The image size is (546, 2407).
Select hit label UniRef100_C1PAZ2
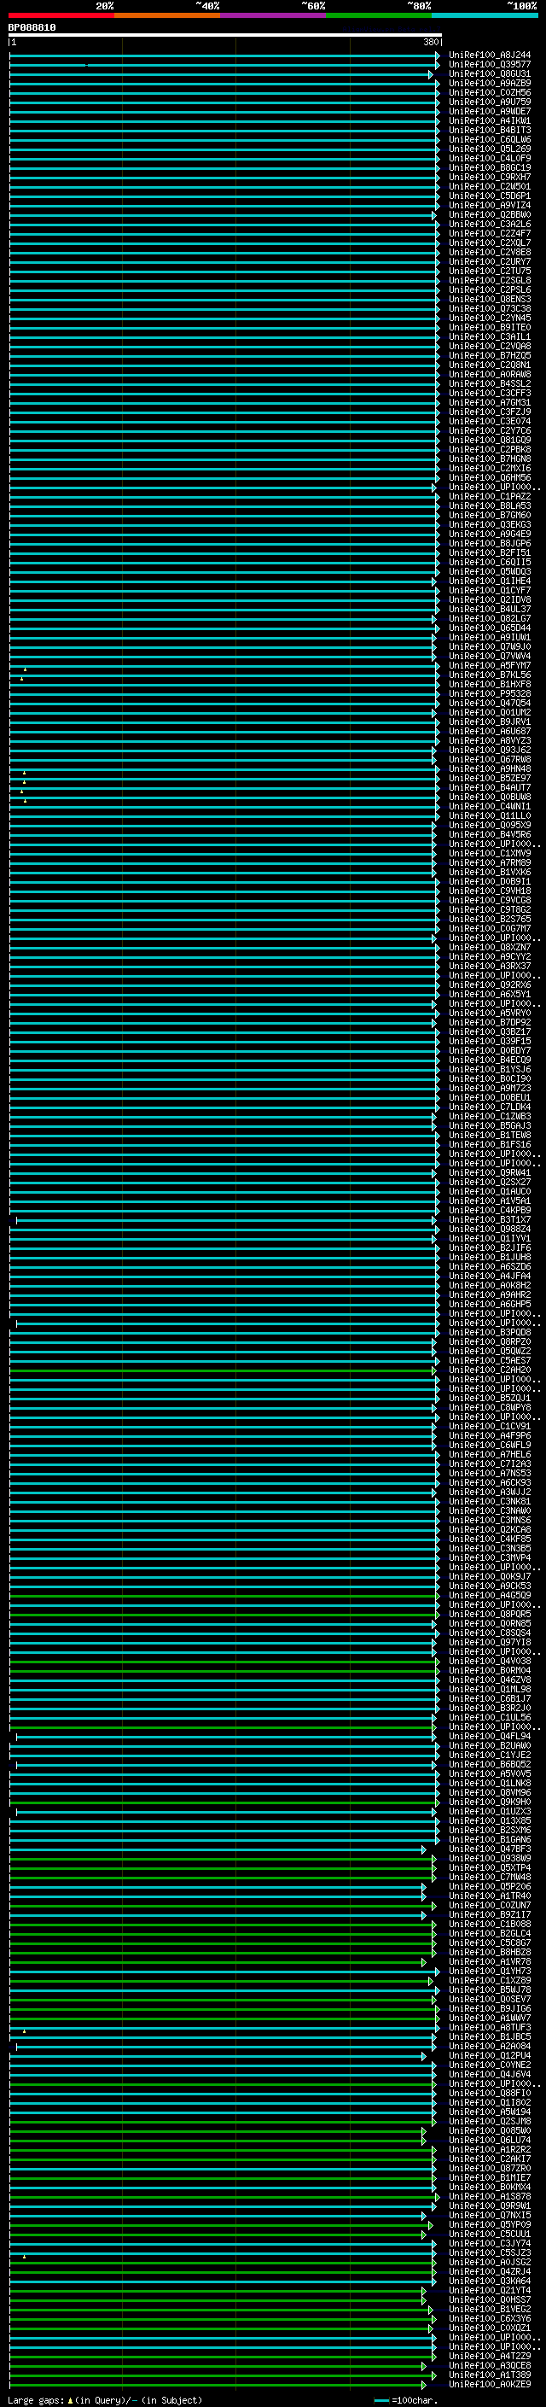click(x=490, y=497)
